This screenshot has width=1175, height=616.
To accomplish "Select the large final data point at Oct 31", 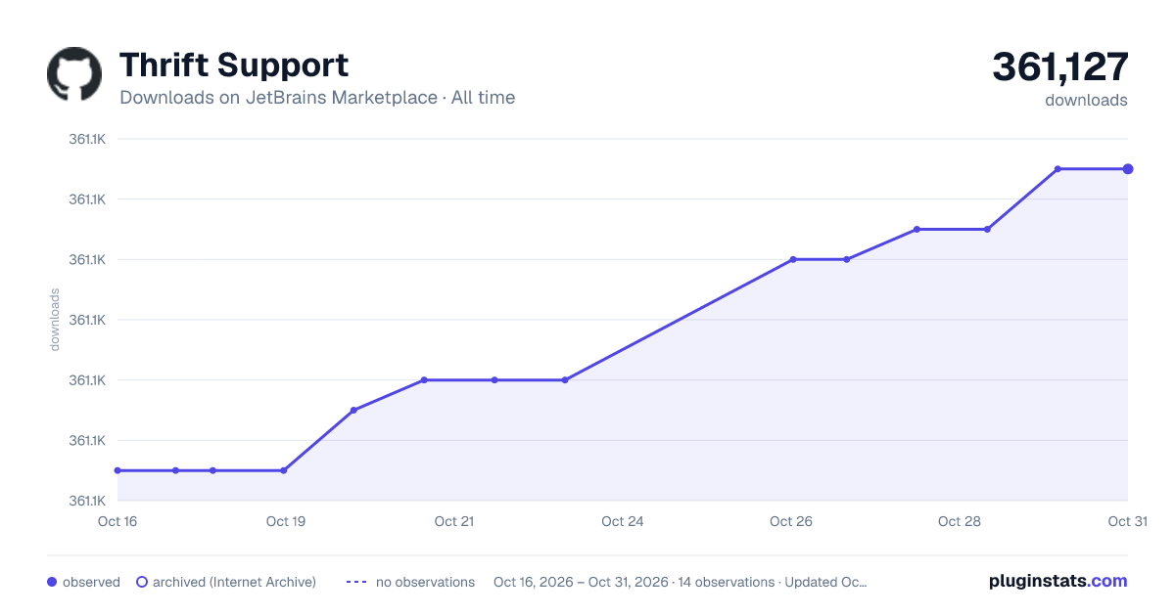I will click(x=1128, y=169).
